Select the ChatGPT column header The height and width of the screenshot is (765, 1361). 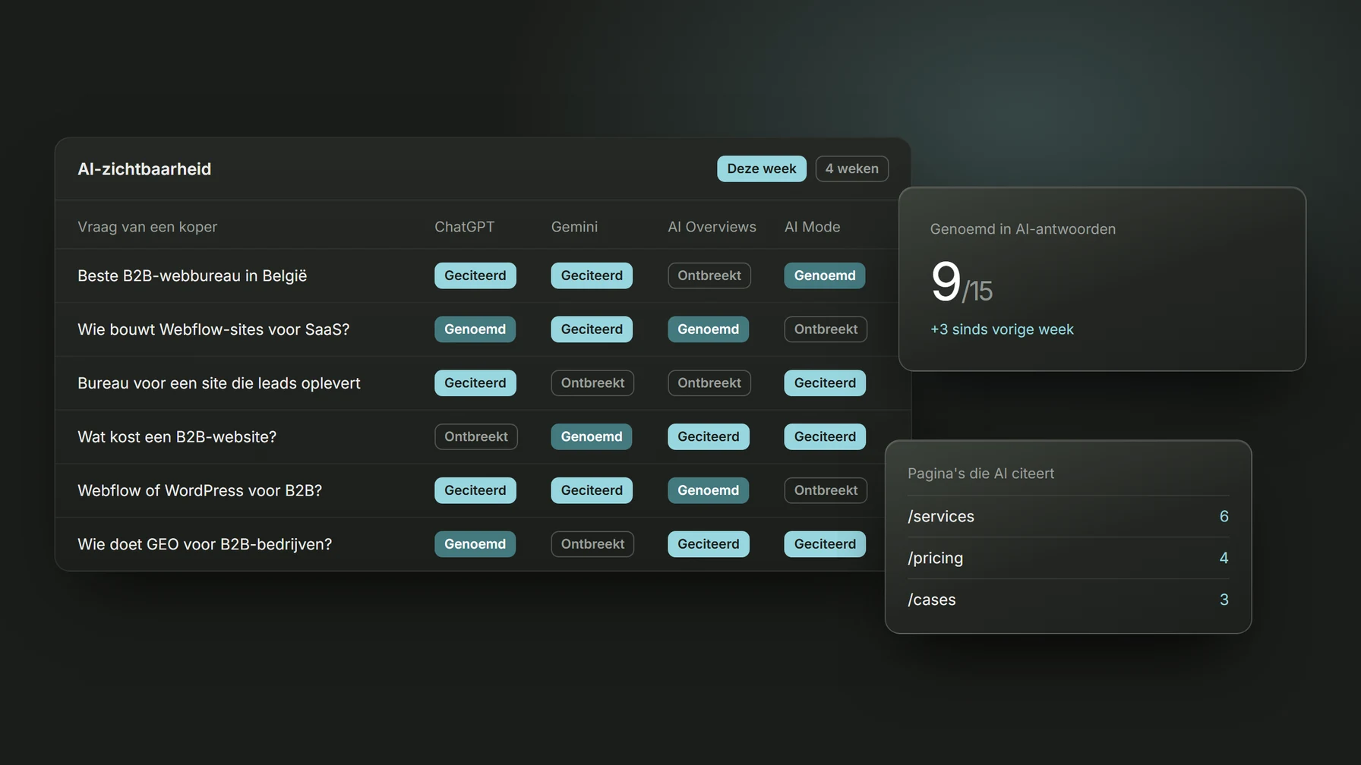click(x=464, y=227)
